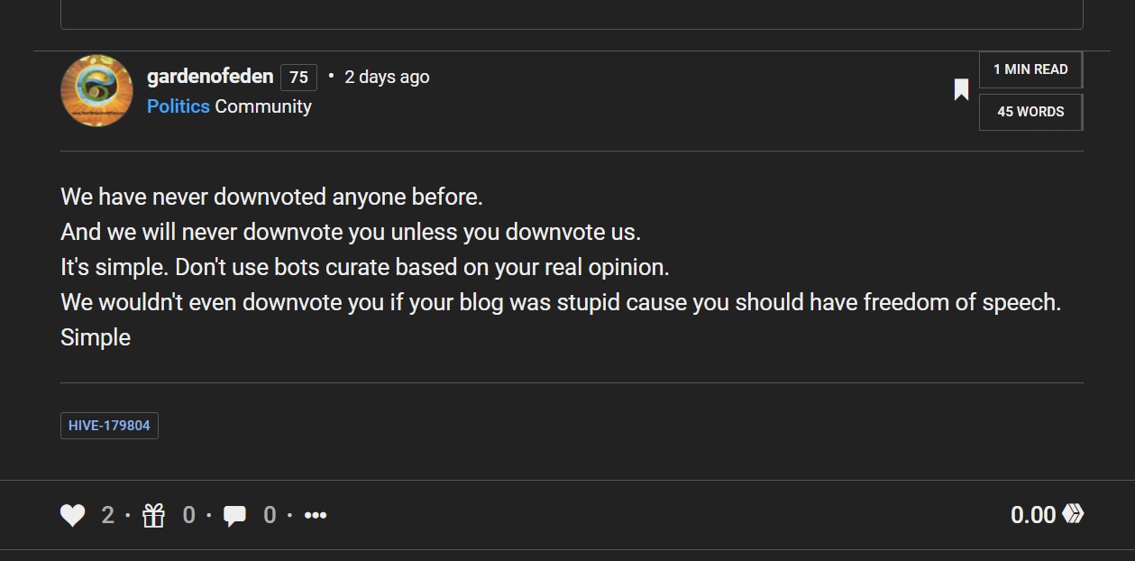Click the gift count showing 0

click(x=188, y=515)
